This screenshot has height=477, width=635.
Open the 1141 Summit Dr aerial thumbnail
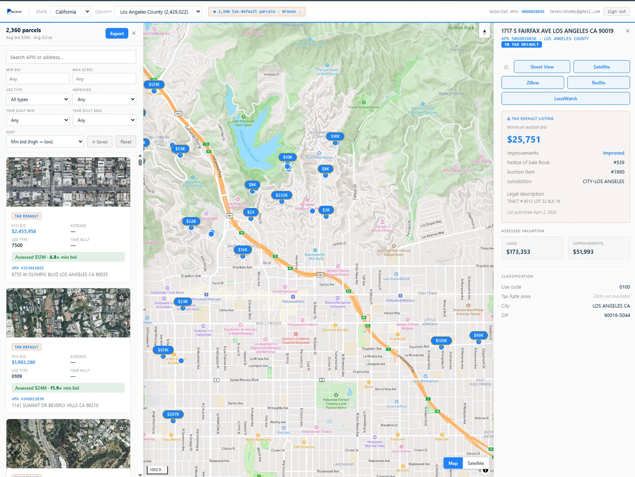pos(68,313)
